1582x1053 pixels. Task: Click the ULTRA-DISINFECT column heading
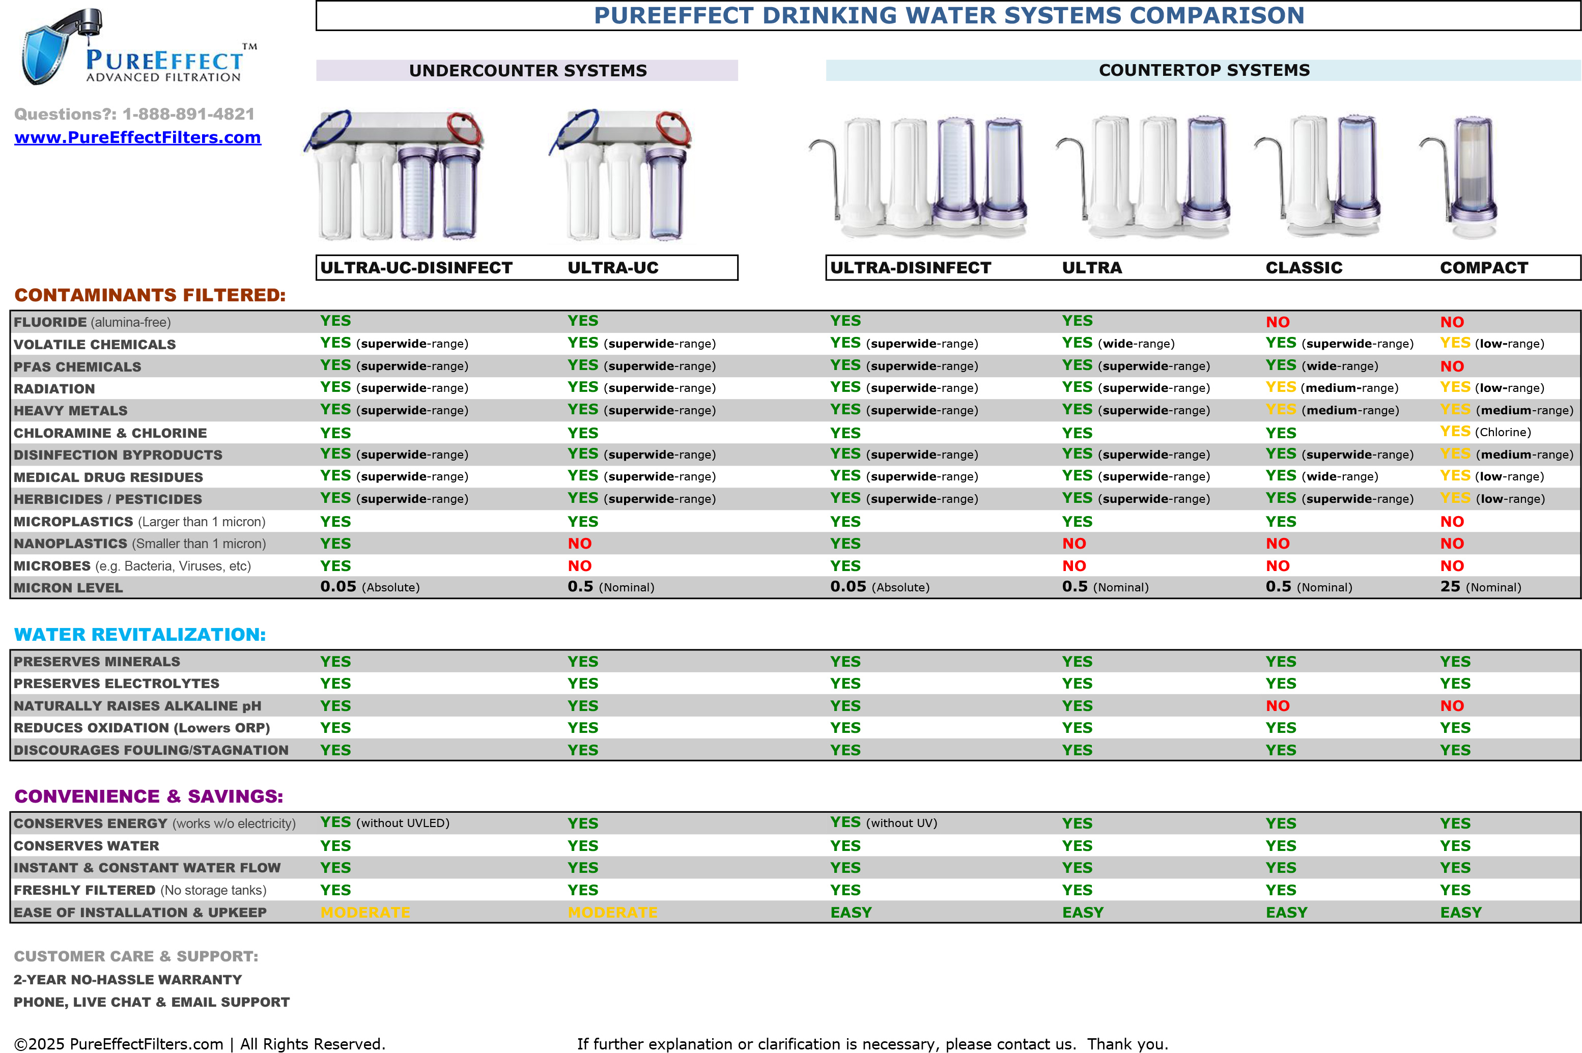(911, 268)
